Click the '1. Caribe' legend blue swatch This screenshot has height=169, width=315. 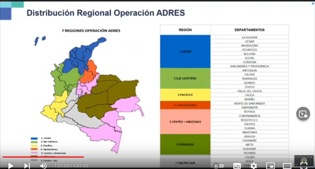click(x=34, y=138)
